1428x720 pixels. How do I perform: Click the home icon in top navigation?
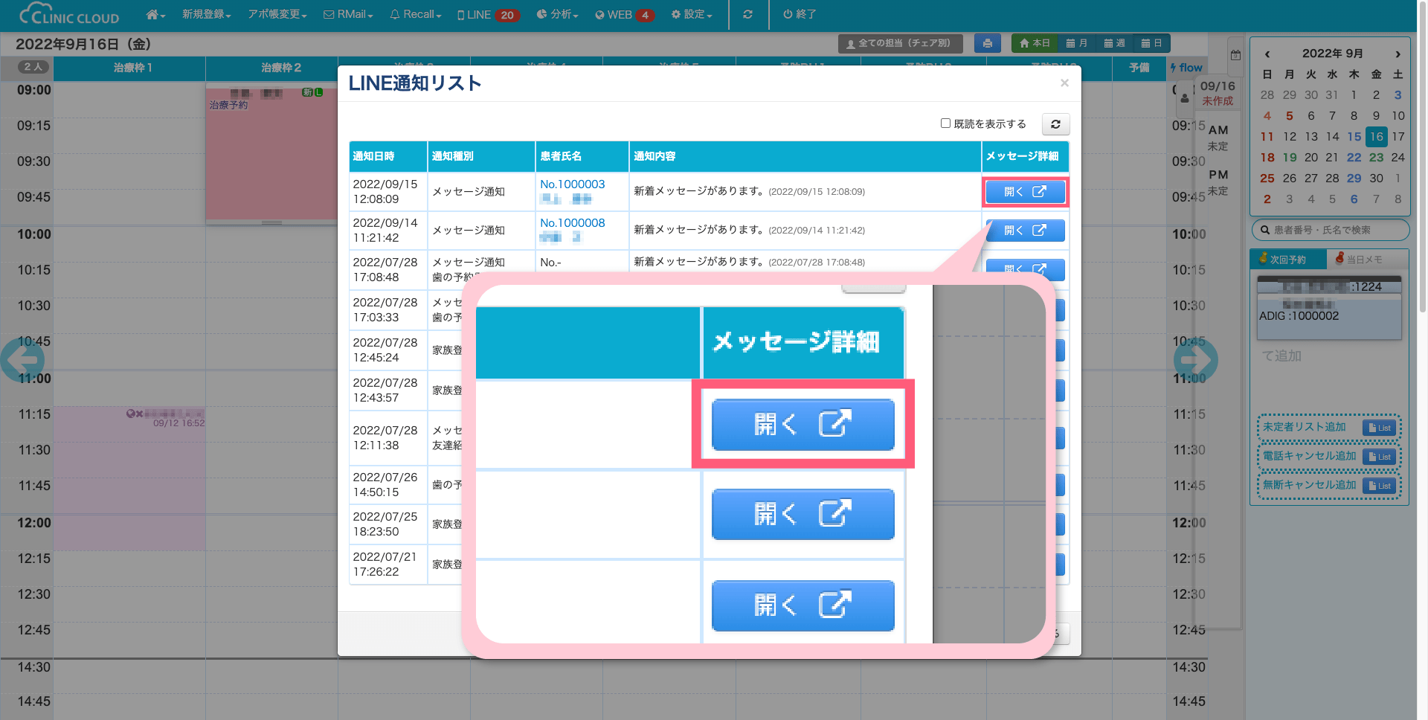pos(155,15)
